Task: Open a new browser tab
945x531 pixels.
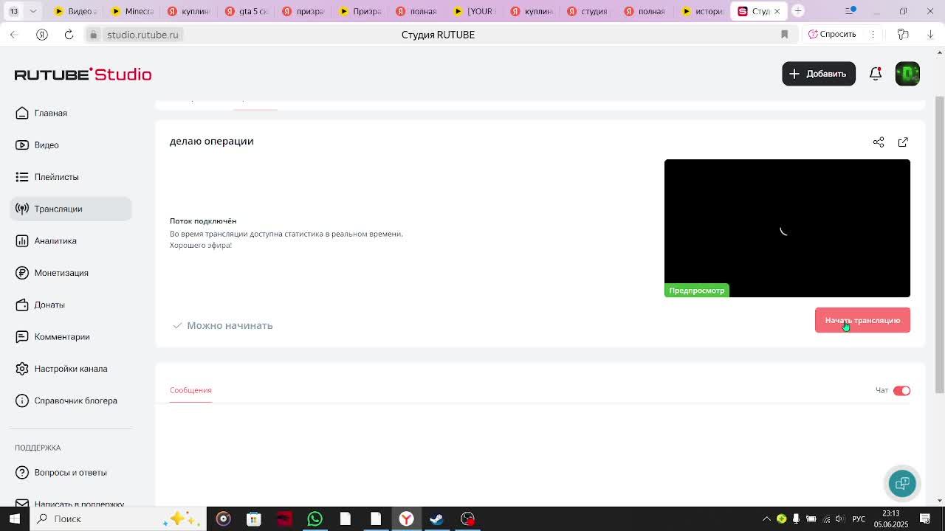Action: click(x=798, y=11)
